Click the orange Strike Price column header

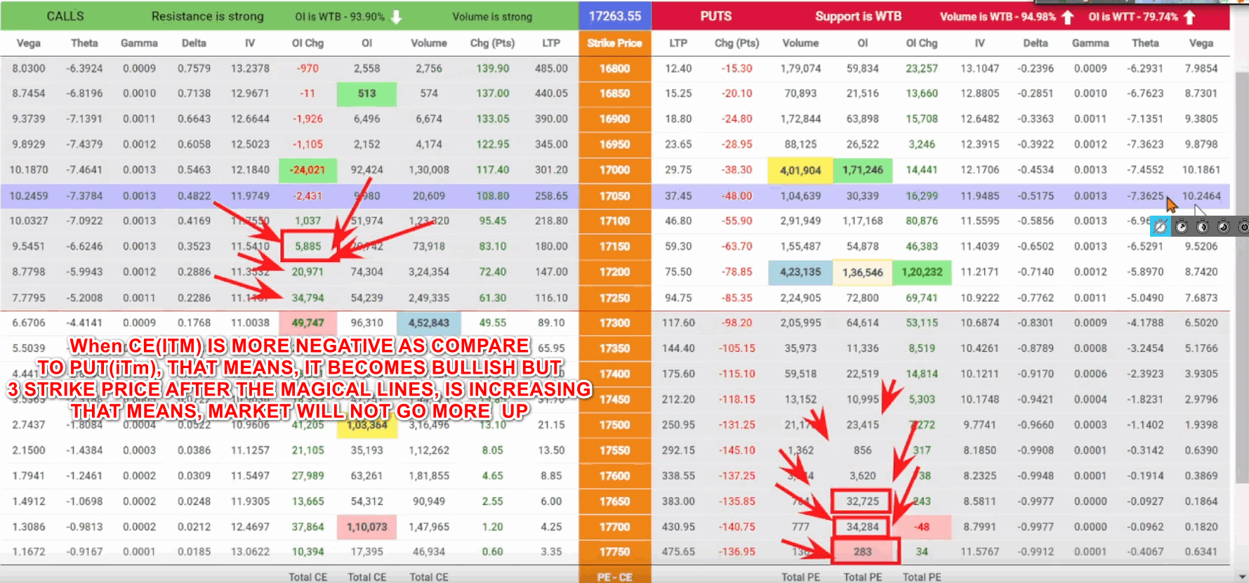pyautogui.click(x=614, y=43)
